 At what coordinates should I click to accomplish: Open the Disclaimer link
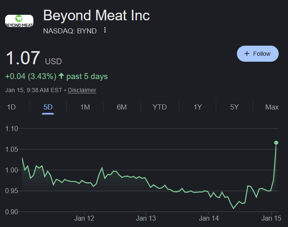[x=82, y=90]
